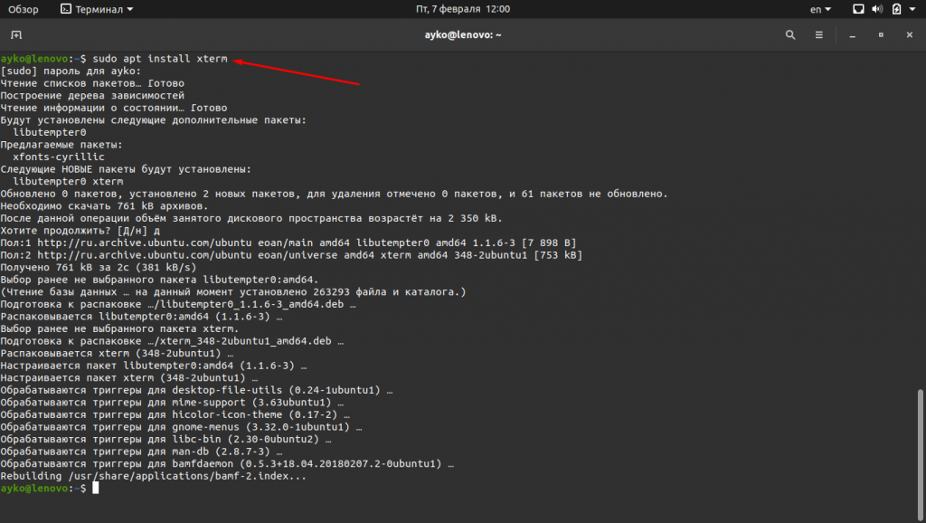The image size is (926, 523).
Task: Open the calendar from the date and time
Action: (x=463, y=9)
